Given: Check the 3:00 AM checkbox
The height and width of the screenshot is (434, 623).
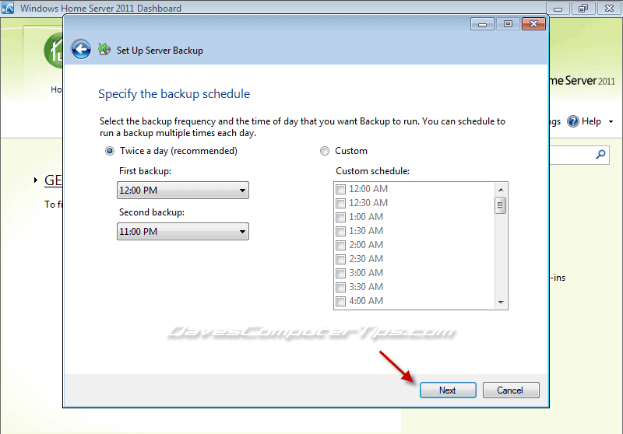Looking at the screenshot, I should tap(340, 273).
